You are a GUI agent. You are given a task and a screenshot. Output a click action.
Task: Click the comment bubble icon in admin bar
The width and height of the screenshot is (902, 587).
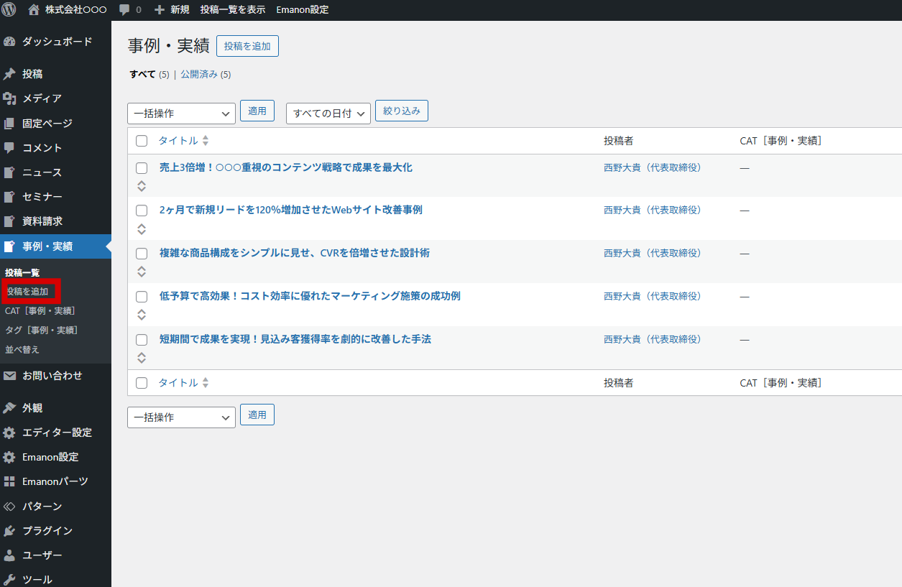pyautogui.click(x=124, y=10)
